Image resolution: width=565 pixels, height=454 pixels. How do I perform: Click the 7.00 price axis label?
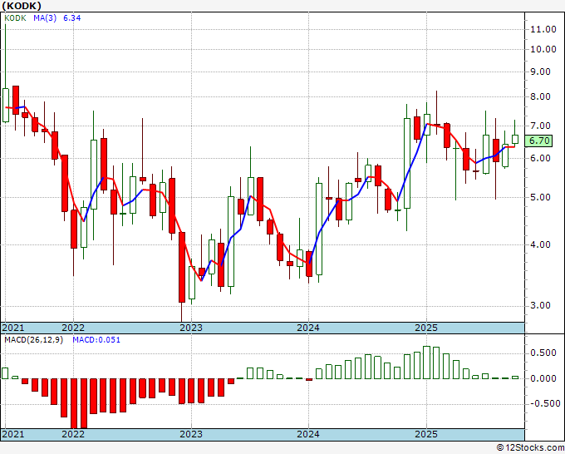click(541, 126)
